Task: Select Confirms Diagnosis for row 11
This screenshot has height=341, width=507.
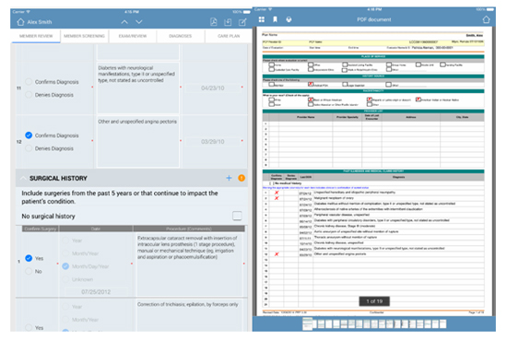Action: 29,82
